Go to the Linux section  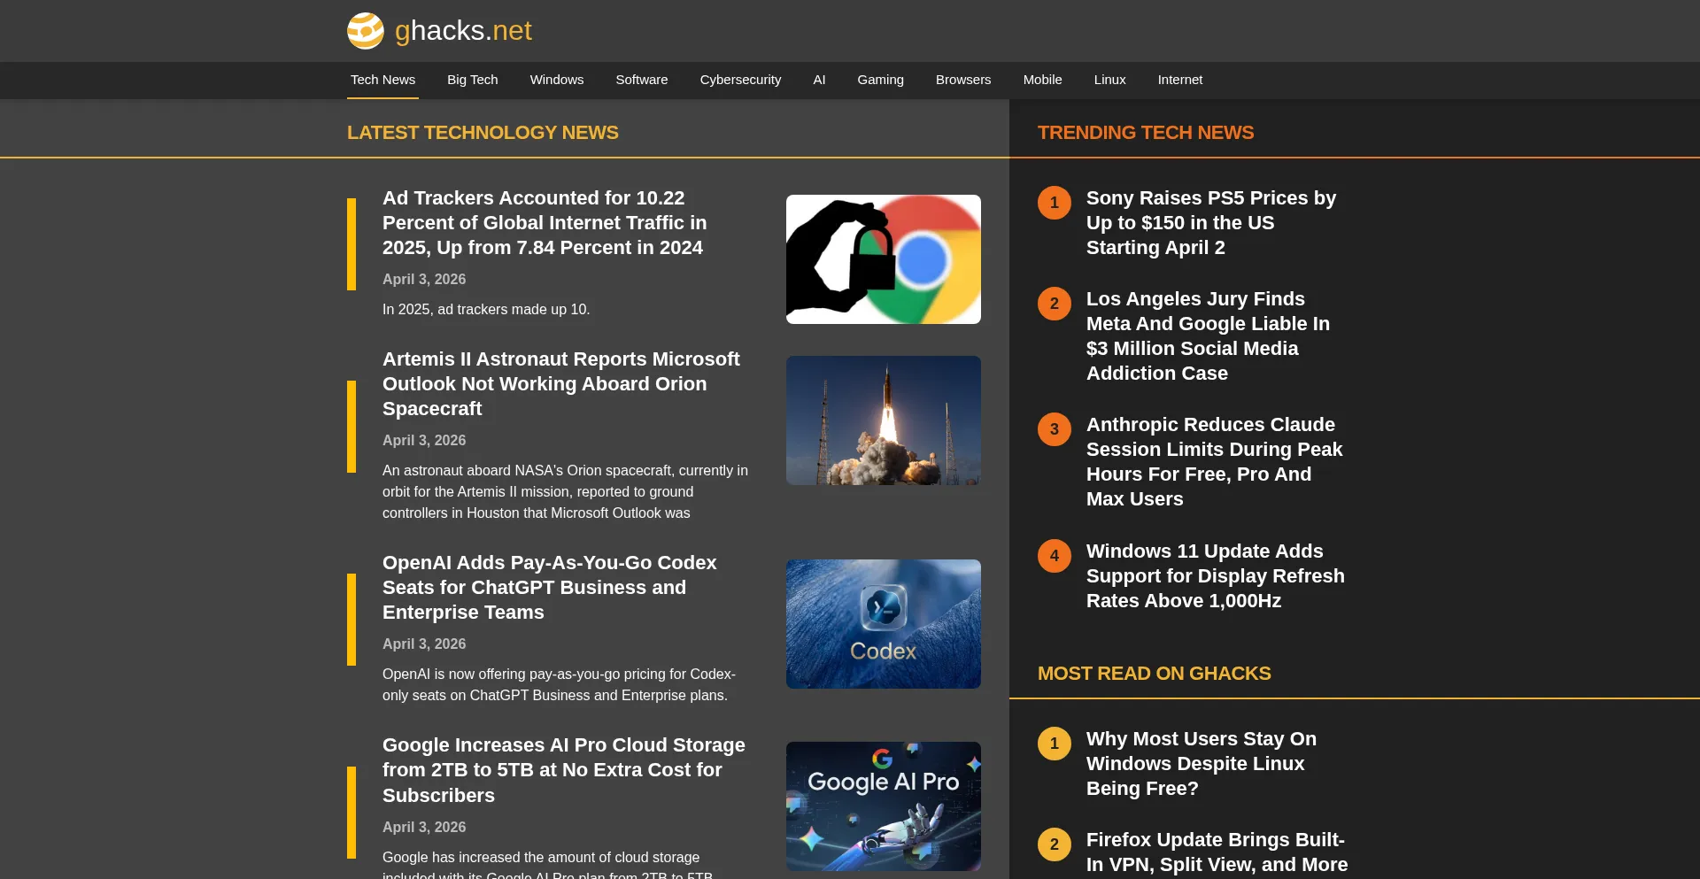[x=1109, y=80]
